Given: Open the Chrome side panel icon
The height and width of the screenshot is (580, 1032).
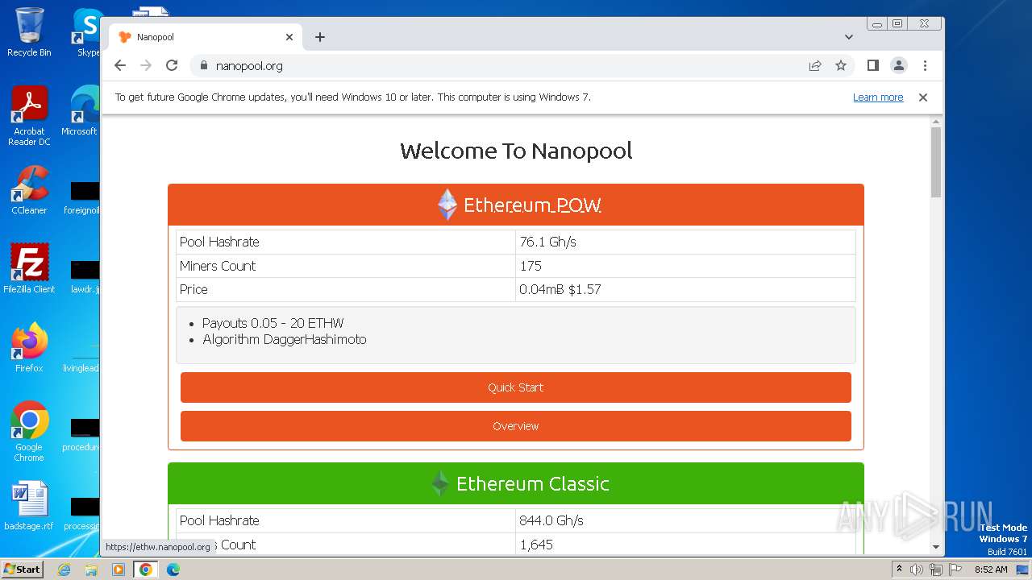Looking at the screenshot, I should (x=872, y=66).
